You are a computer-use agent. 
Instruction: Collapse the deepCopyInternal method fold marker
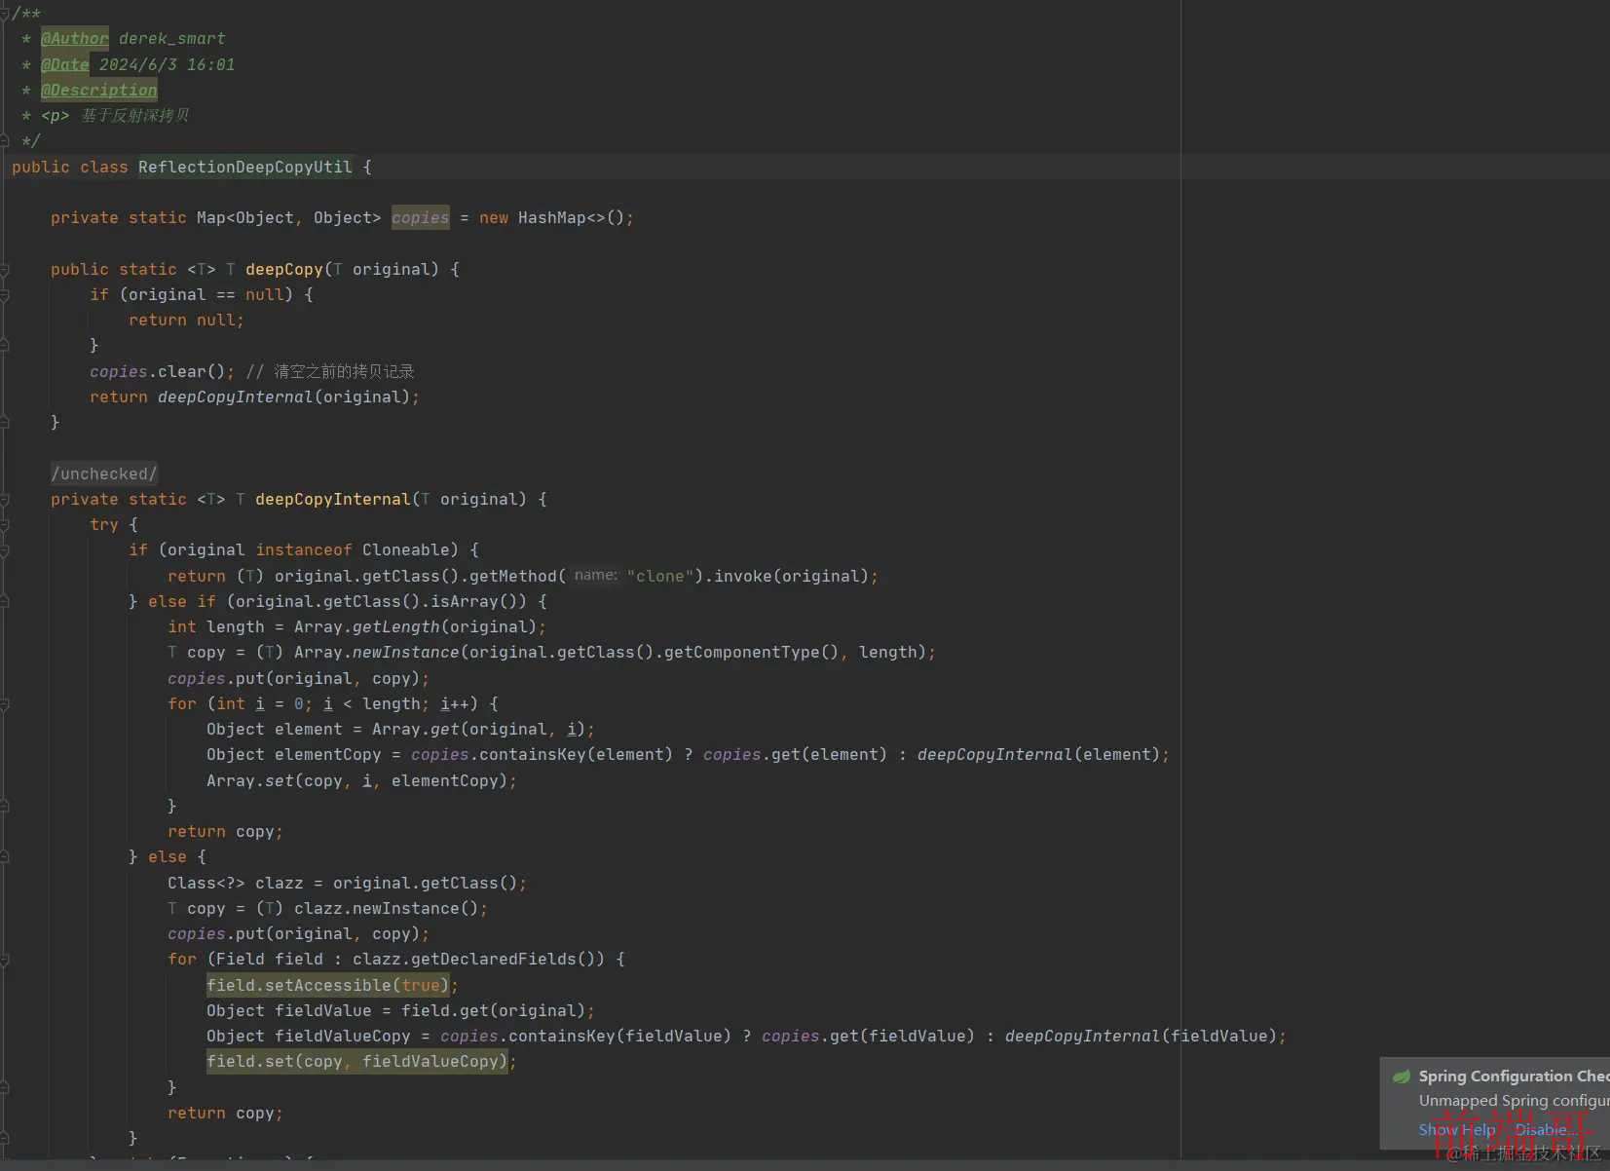(x=5, y=500)
